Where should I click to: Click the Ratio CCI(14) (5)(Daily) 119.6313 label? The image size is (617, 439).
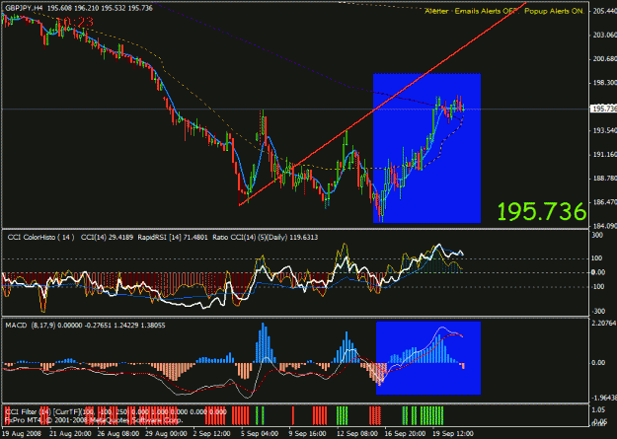click(265, 237)
